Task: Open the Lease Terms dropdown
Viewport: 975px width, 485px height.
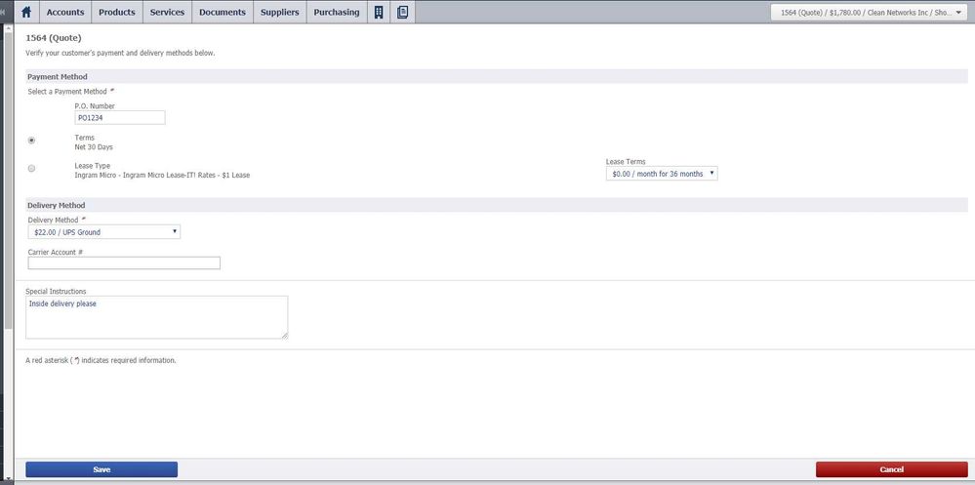Action: 662,174
